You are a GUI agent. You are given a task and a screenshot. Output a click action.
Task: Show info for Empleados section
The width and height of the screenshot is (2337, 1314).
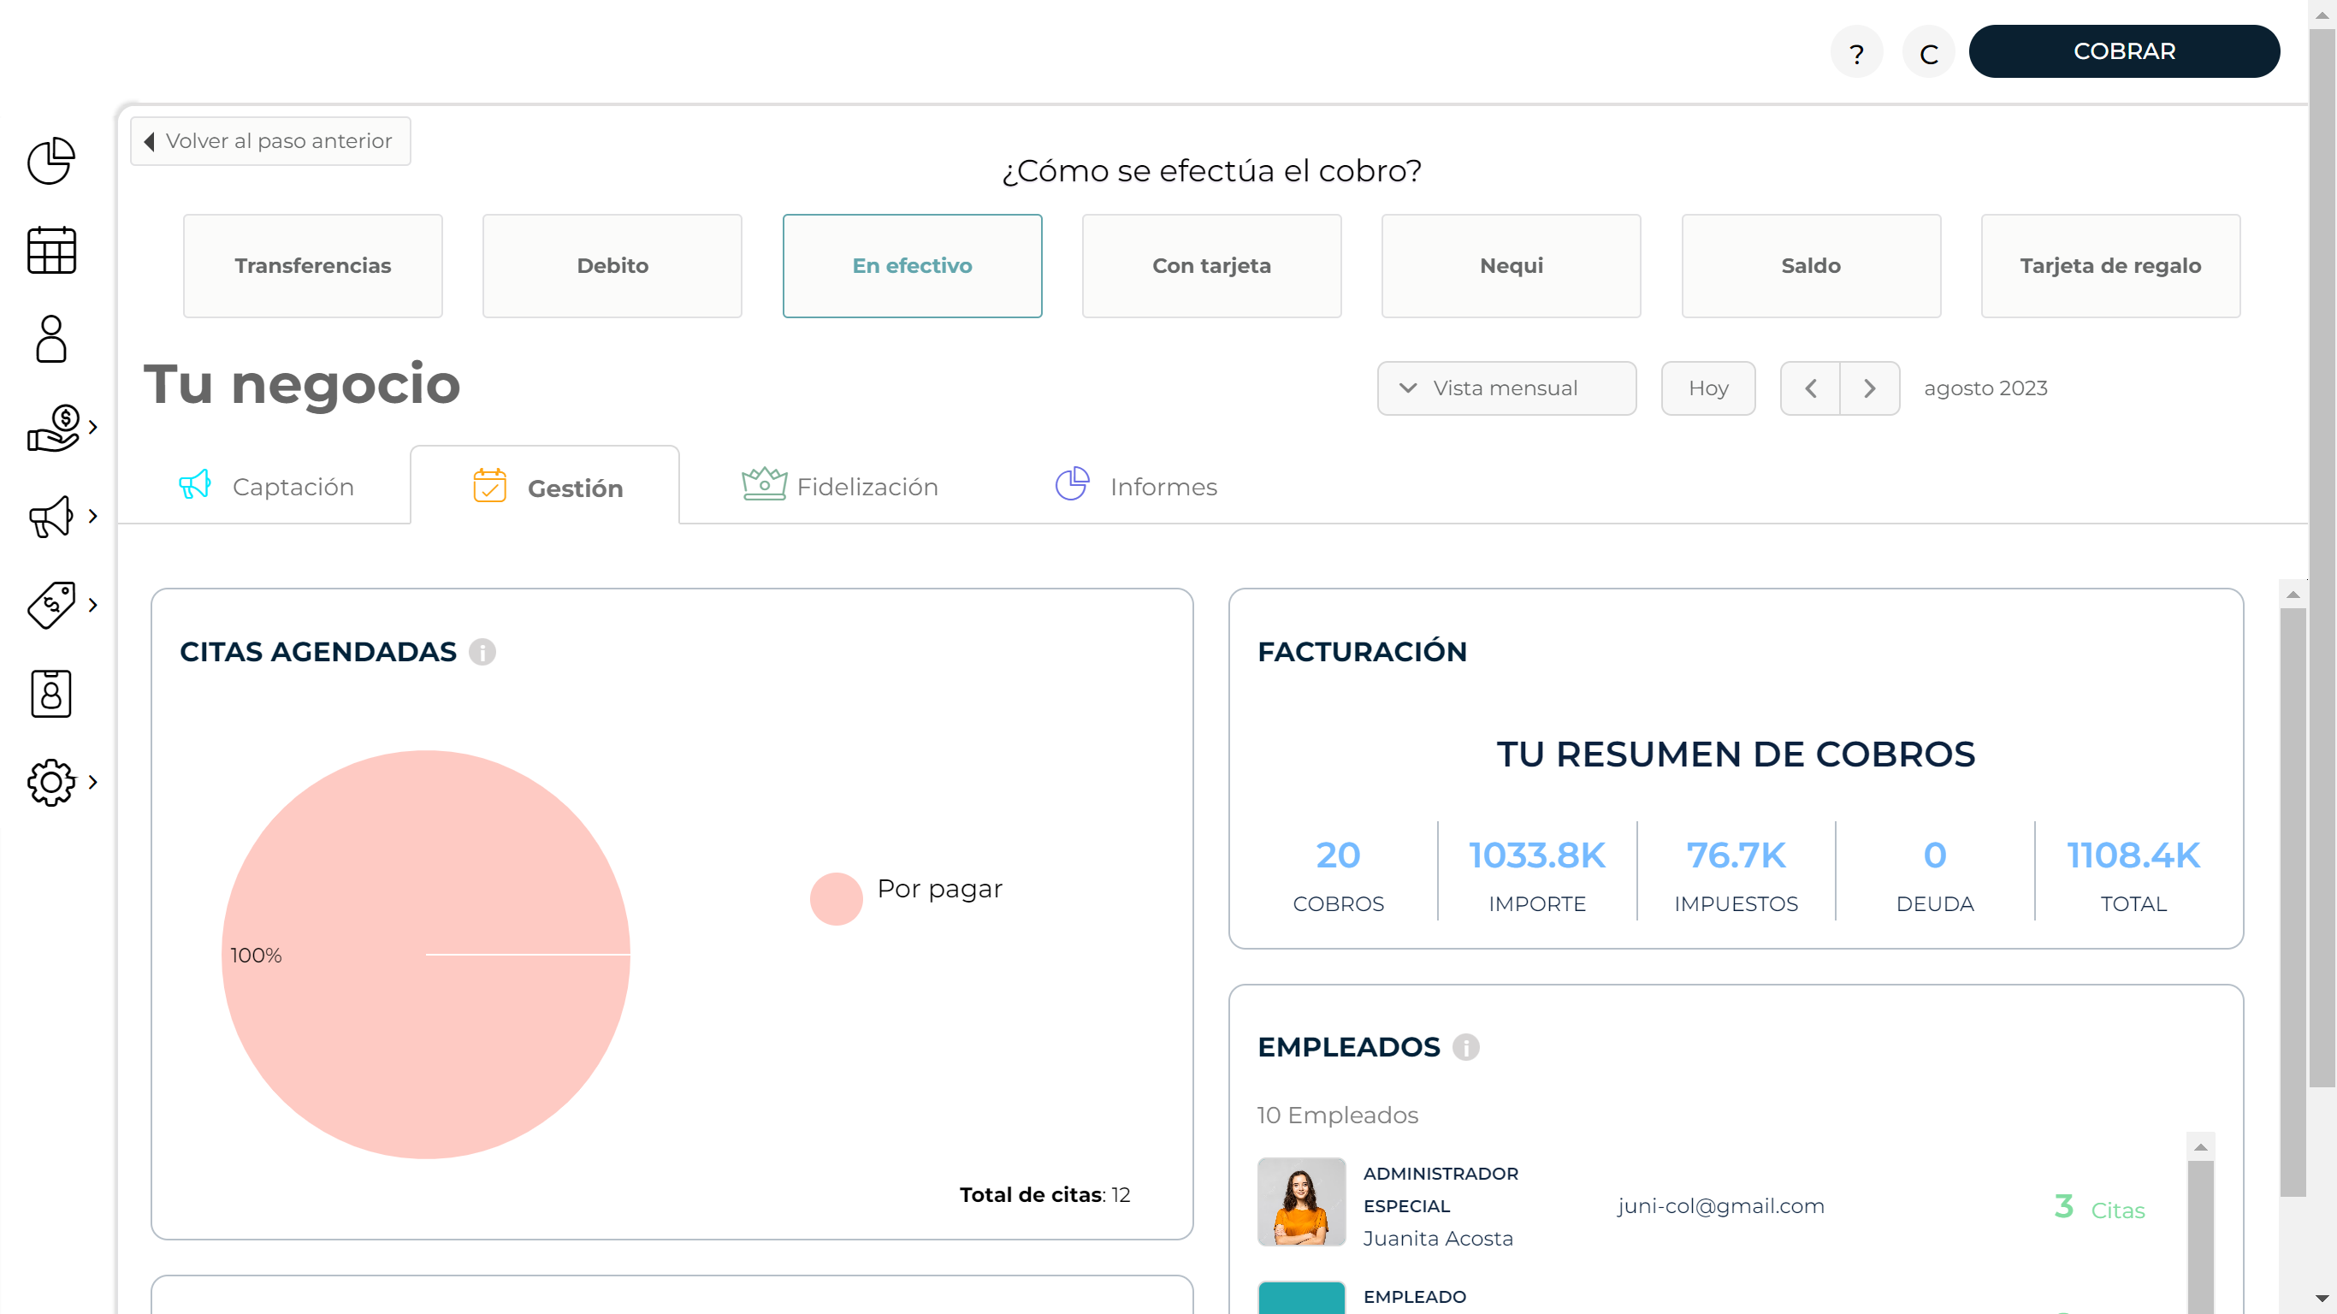click(1466, 1046)
